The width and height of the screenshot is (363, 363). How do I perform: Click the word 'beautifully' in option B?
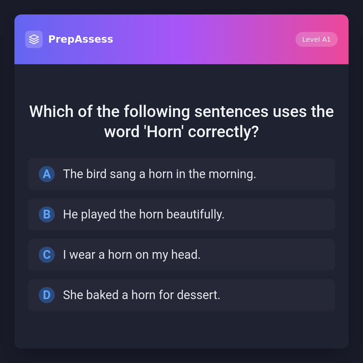(195, 214)
